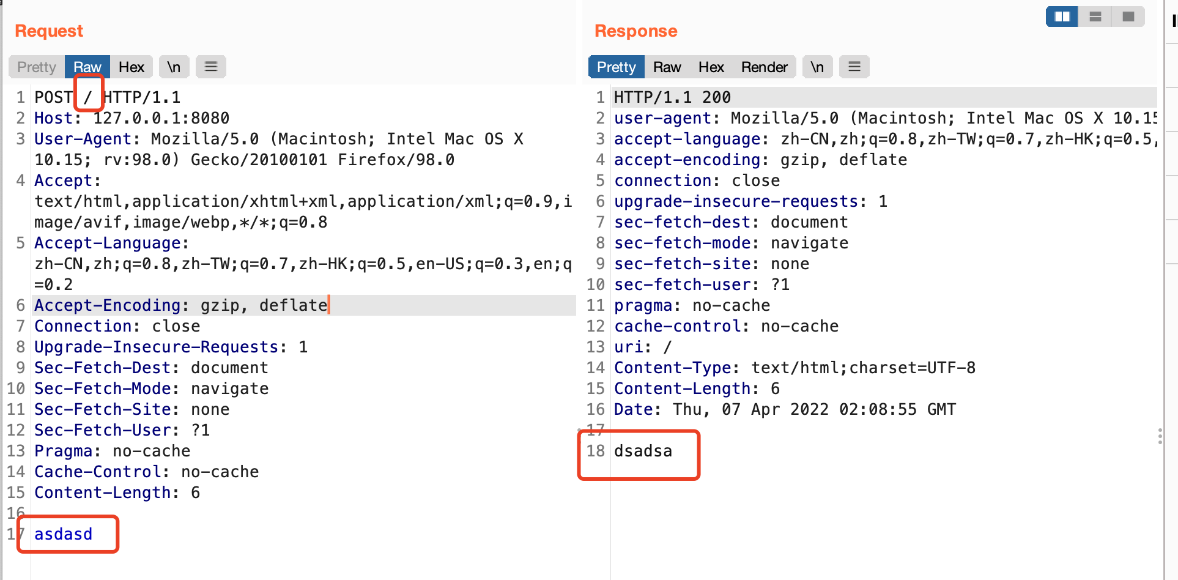1178x580 pixels.
Task: Click 'Sec-Fetch-Dest: document' in request
Action: (152, 368)
